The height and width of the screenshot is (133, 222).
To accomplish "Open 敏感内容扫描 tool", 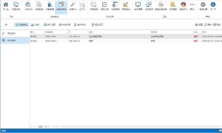I will tap(161, 6).
